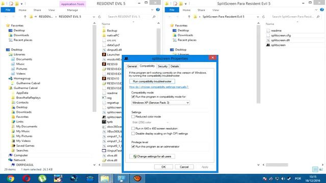Click the help icon in SplitScreen window
The image size is (326, 183).
tap(322, 10)
